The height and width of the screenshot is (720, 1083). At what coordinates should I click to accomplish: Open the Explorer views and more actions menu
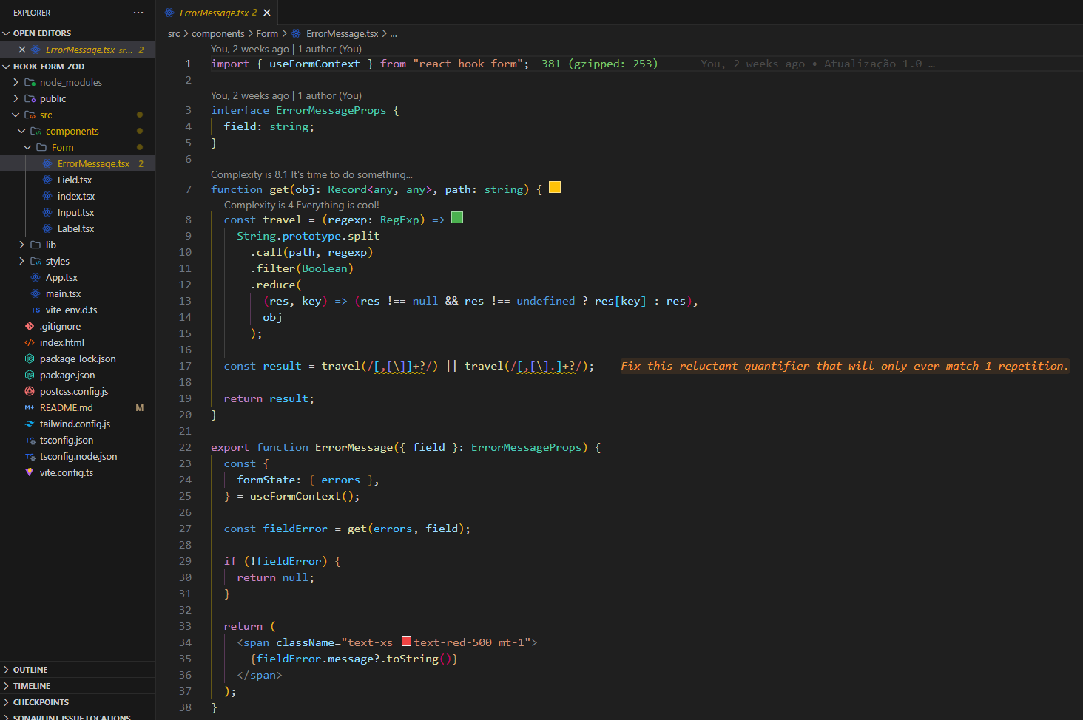(138, 13)
